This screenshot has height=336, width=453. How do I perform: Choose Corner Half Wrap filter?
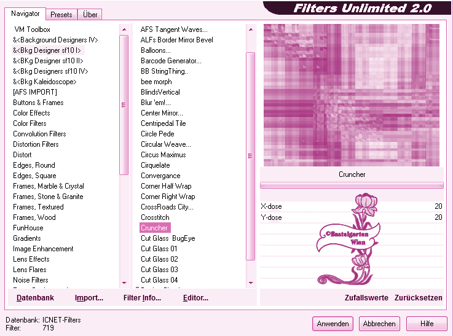pos(166,186)
